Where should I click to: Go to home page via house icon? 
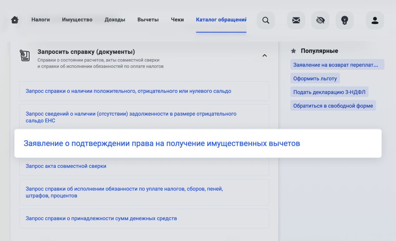tap(15, 20)
